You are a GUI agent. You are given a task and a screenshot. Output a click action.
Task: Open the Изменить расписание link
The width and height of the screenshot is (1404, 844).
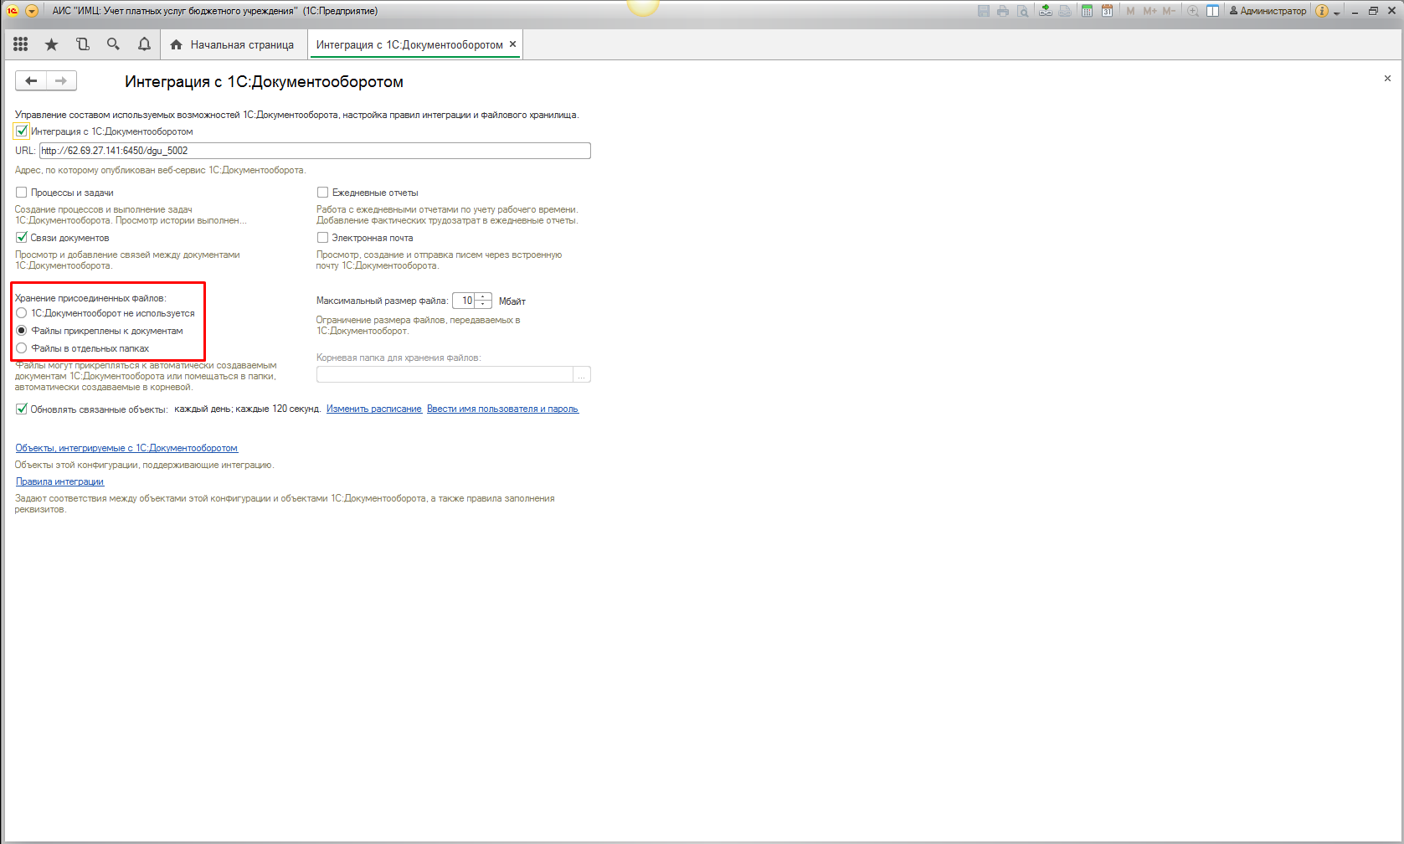[373, 409]
